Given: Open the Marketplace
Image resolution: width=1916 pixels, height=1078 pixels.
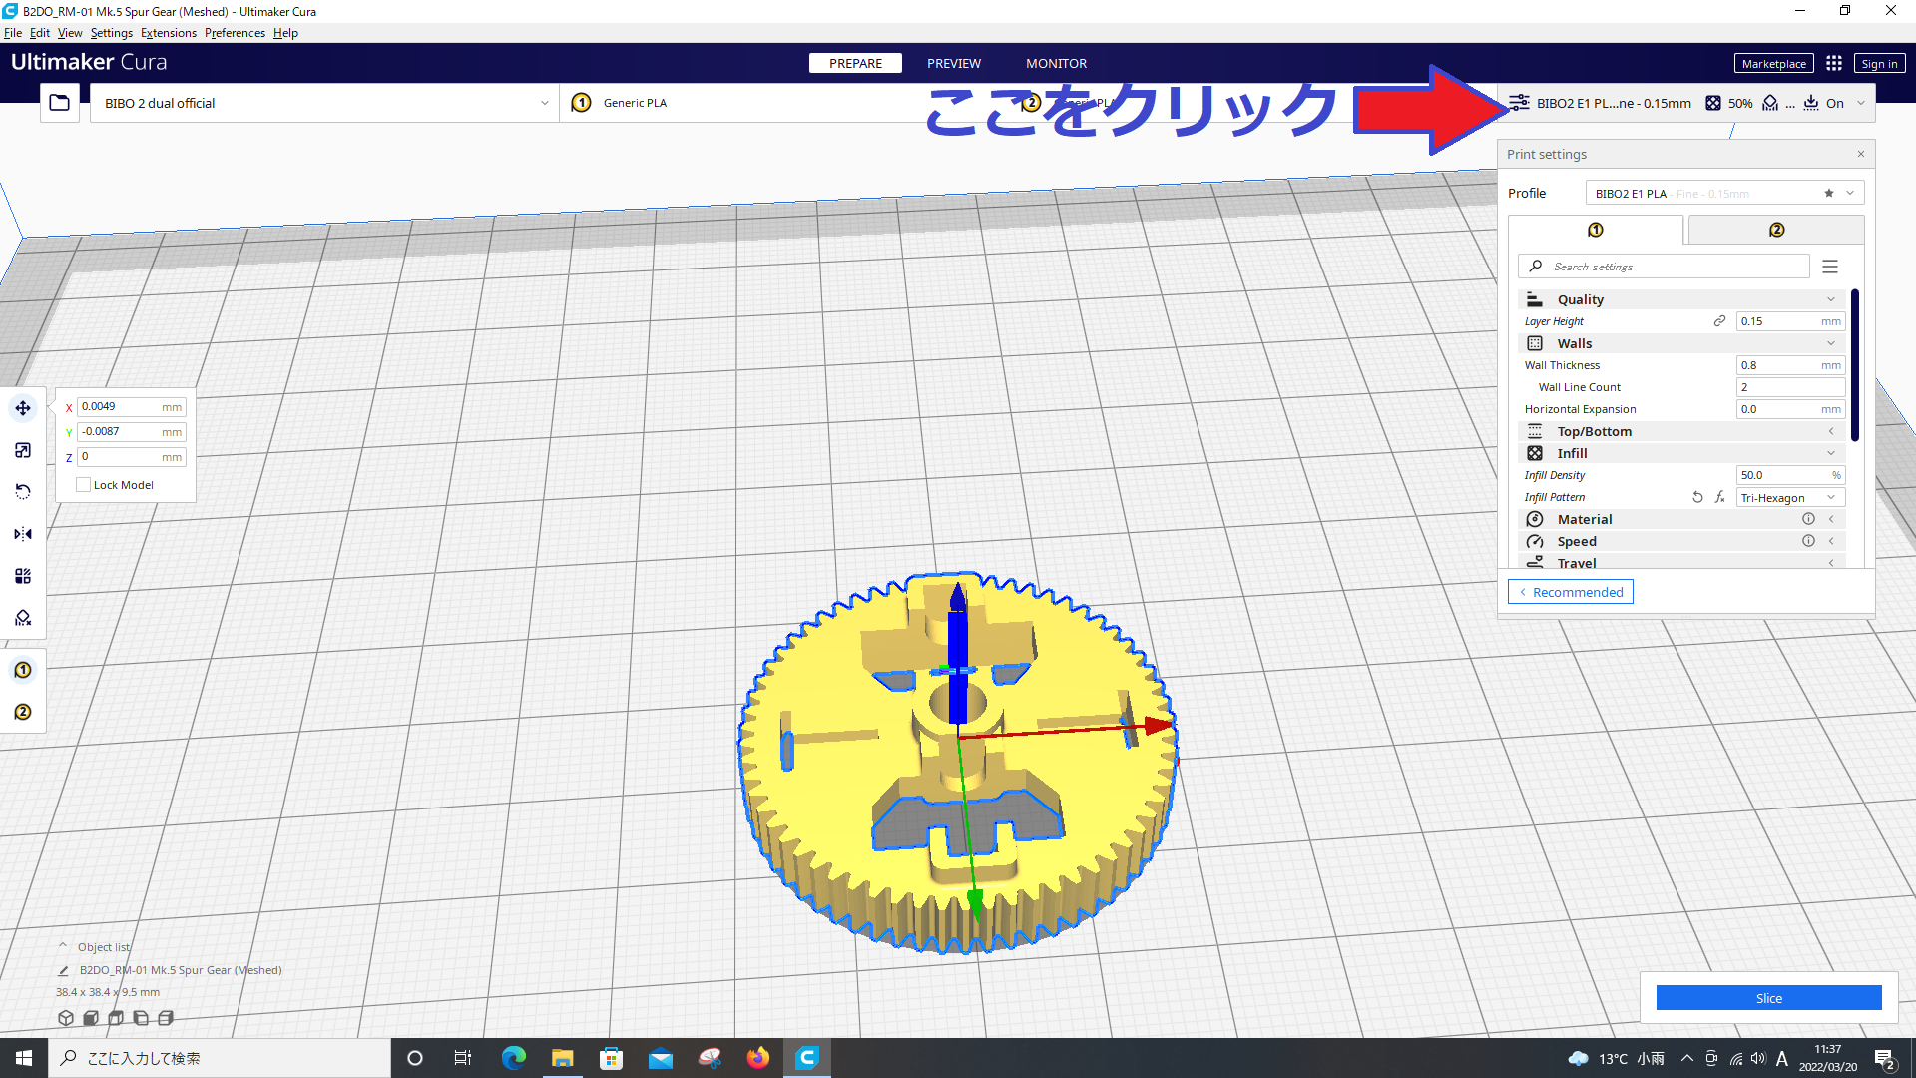Looking at the screenshot, I should [x=1773, y=63].
